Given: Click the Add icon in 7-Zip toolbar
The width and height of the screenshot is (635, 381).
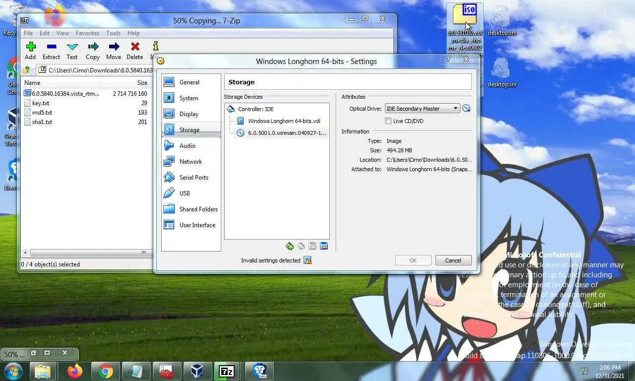Looking at the screenshot, I should [31, 47].
